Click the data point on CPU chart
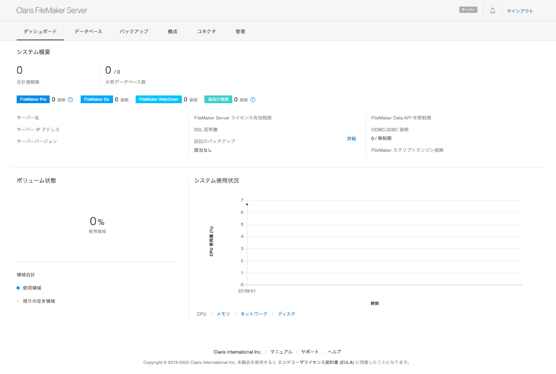The image size is (556, 374). tap(247, 204)
